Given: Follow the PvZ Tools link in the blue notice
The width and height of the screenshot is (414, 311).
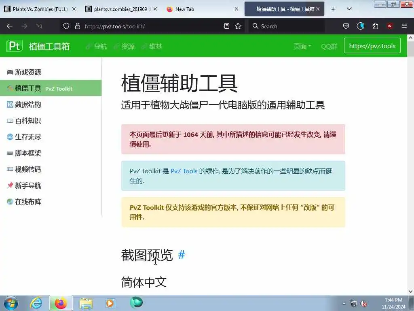Looking at the screenshot, I should click(x=184, y=171).
